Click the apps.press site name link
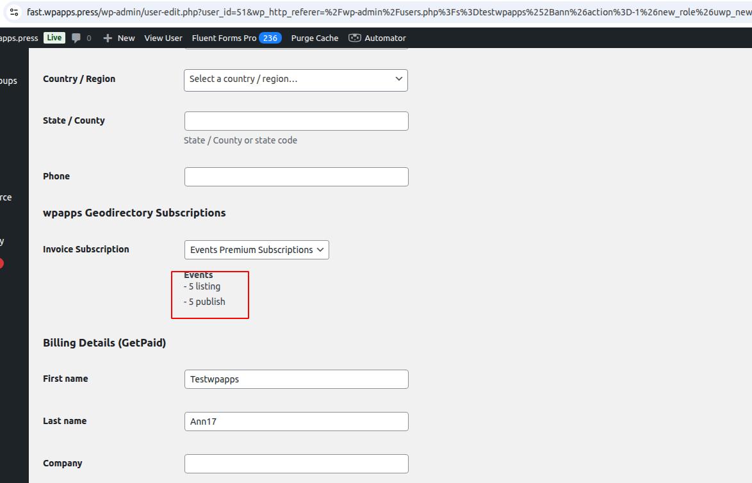The height and width of the screenshot is (483, 752). click(19, 38)
